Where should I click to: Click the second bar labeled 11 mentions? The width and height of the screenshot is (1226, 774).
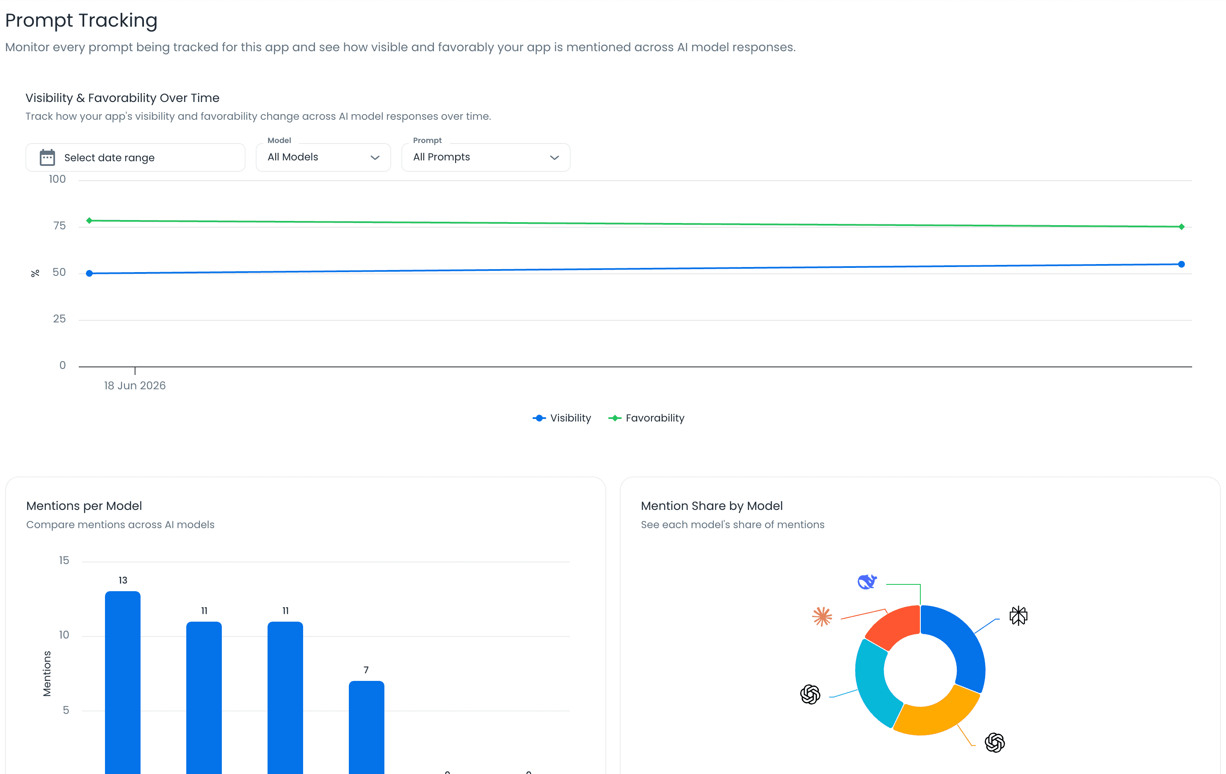tap(285, 698)
